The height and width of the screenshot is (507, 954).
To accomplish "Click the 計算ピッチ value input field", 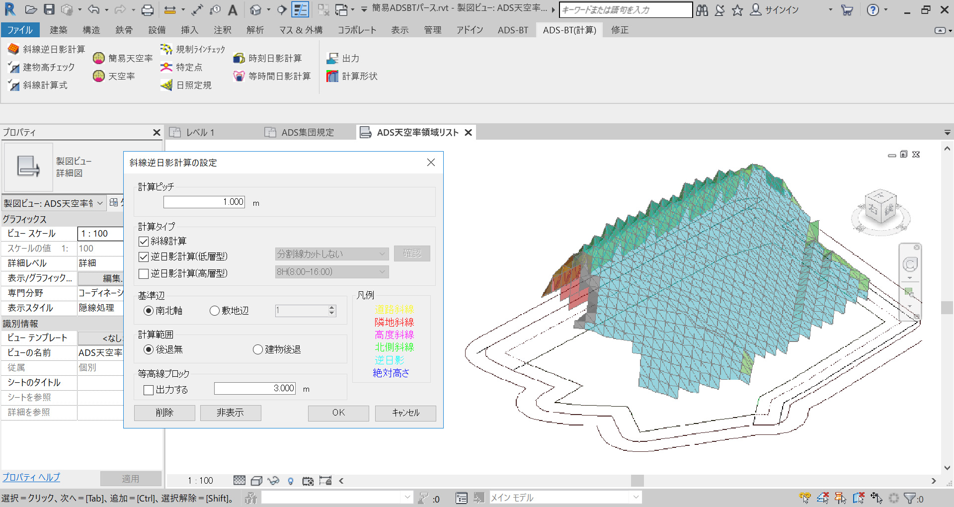I will coord(204,202).
